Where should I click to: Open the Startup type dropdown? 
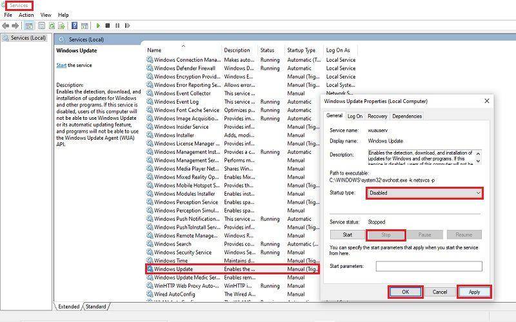click(x=424, y=193)
